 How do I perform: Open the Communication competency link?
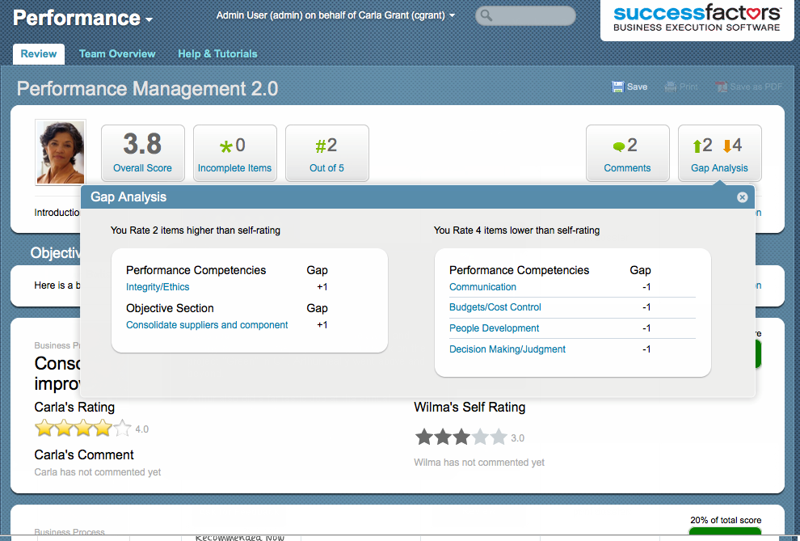pyautogui.click(x=482, y=286)
